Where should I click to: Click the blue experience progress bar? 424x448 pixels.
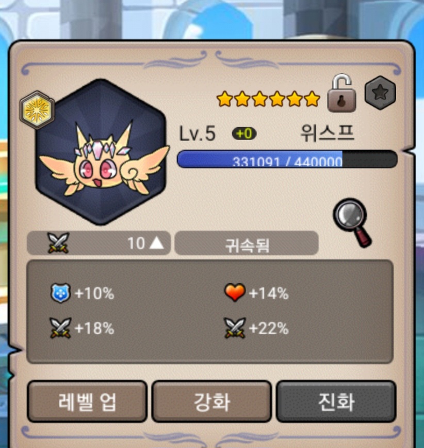[287, 159]
